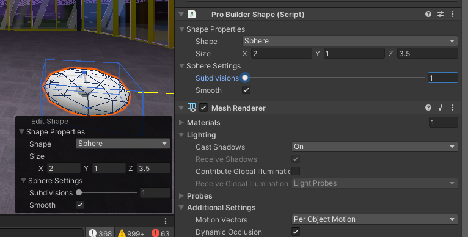Toggle error messages showing 63
The height and width of the screenshot is (237, 468).
[161, 233]
